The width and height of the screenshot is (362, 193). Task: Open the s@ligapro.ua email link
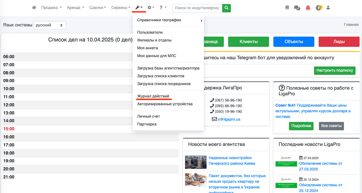[x=229, y=119]
